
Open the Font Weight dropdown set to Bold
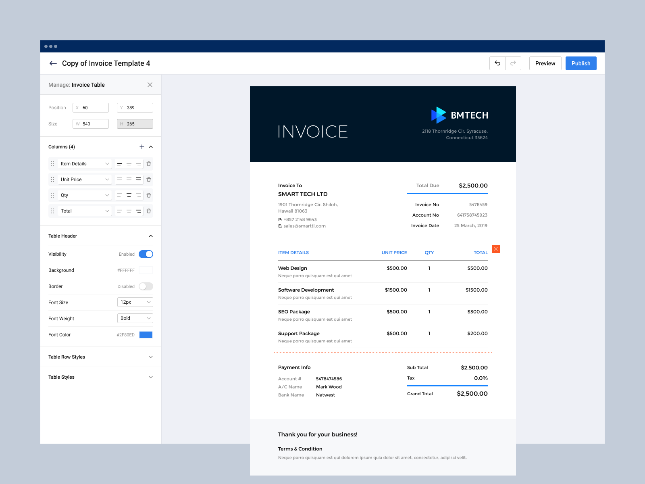pyautogui.click(x=135, y=318)
